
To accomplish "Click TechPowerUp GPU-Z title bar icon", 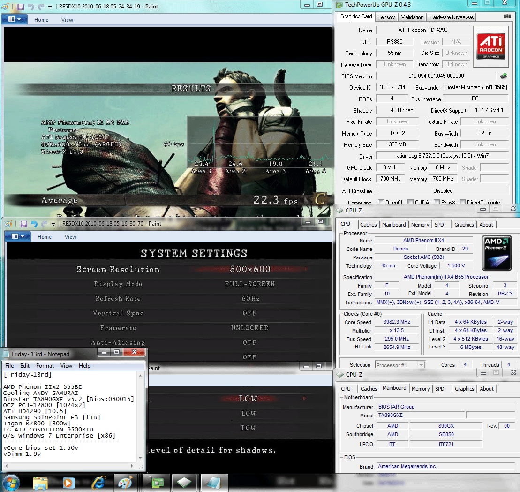I will pos(339,5).
